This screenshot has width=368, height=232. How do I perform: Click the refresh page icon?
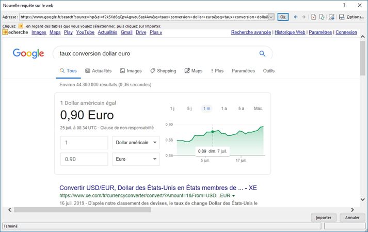pyautogui.click(x=322, y=17)
